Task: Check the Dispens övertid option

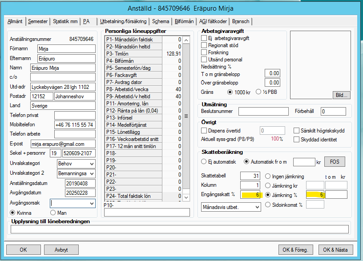Action: [204, 131]
